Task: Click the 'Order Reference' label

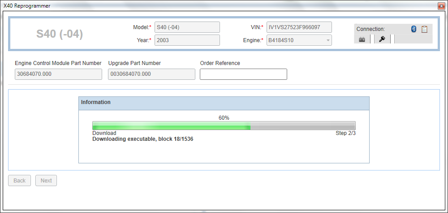Action: point(220,63)
